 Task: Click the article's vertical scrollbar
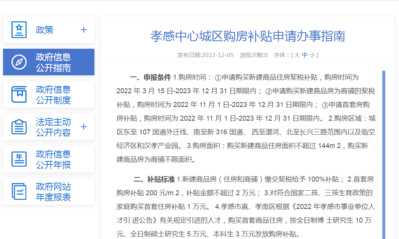click(383, 152)
